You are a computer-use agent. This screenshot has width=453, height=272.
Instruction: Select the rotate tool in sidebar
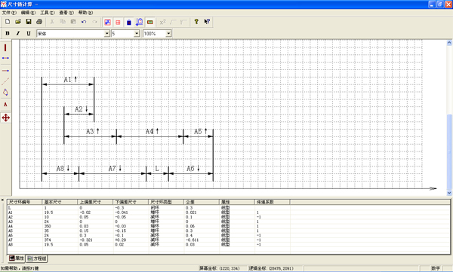click(x=5, y=93)
